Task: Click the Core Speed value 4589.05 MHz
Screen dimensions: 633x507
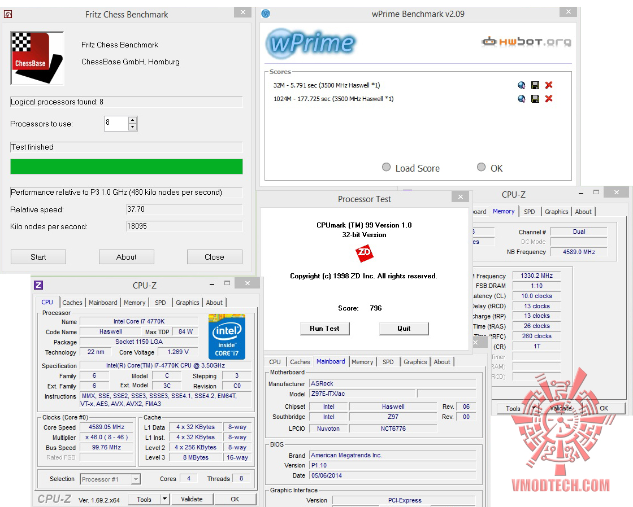Action: point(107,427)
